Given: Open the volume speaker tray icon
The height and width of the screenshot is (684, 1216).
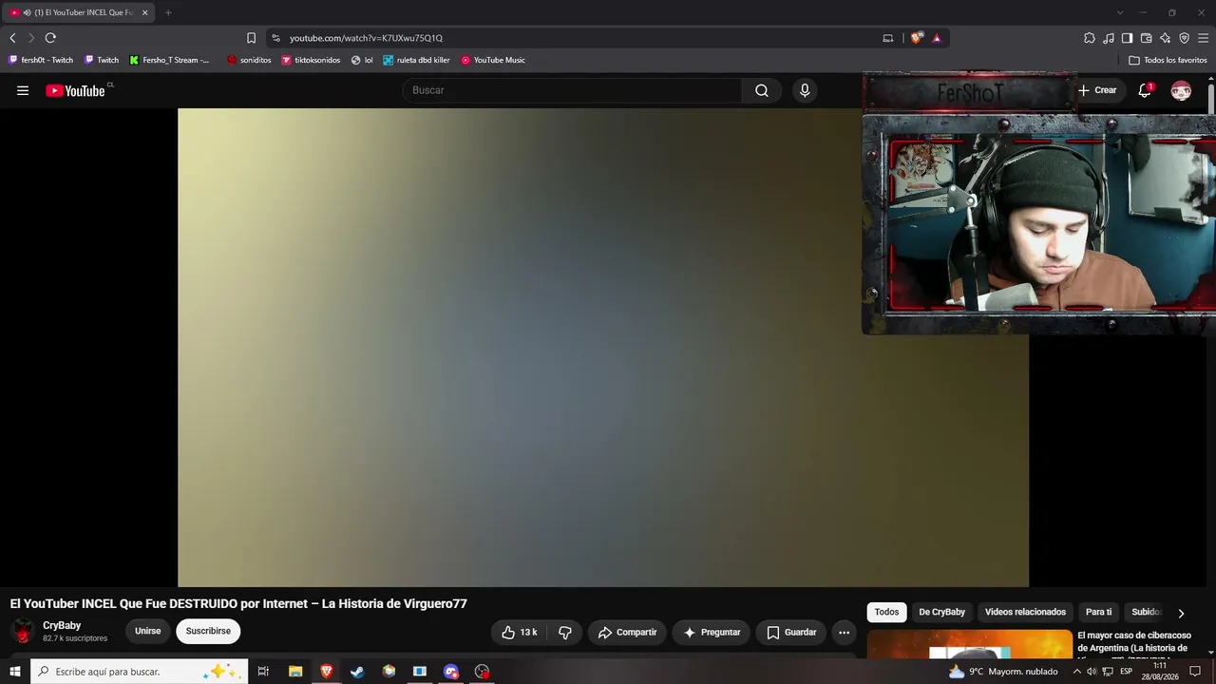Looking at the screenshot, I should pyautogui.click(x=1092, y=672).
